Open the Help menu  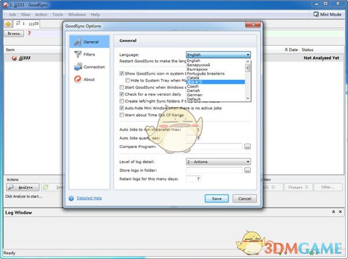[95, 15]
